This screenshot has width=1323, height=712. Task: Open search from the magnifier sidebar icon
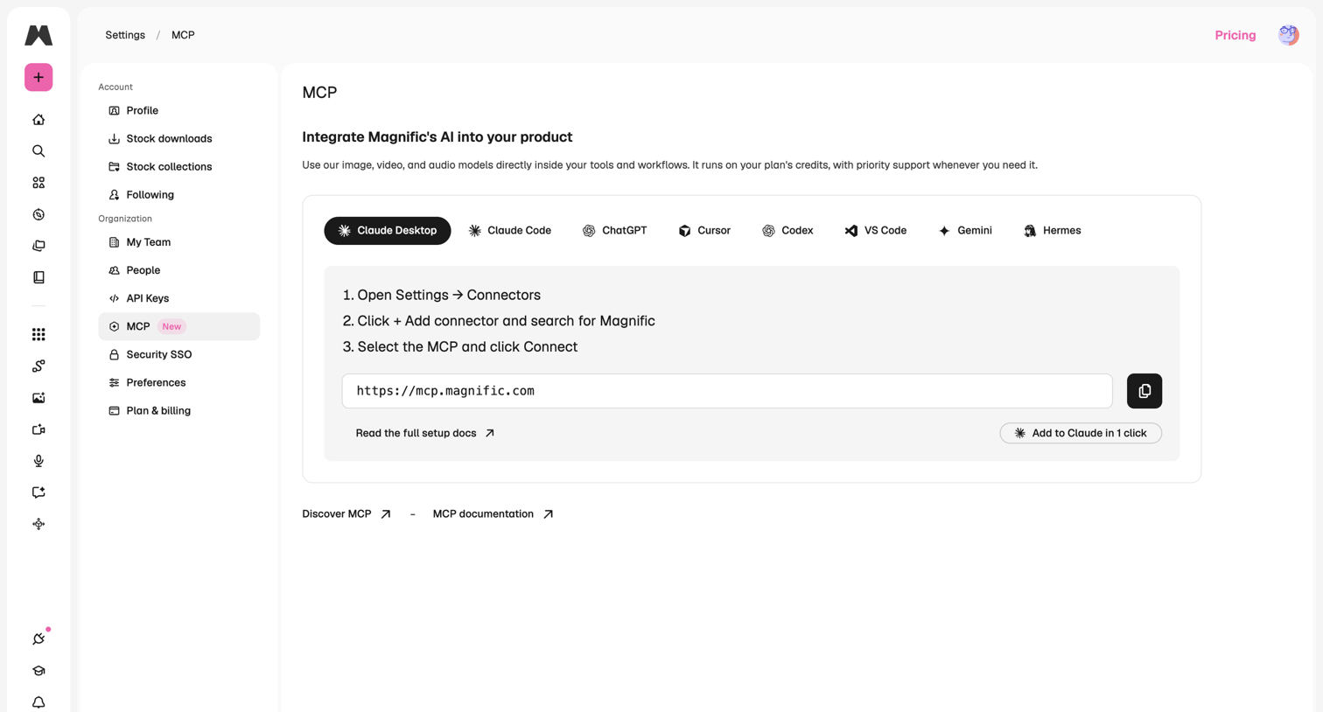[38, 151]
